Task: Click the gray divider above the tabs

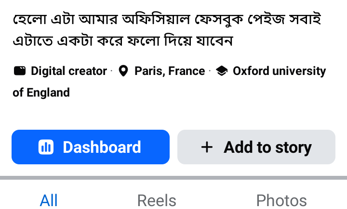Action: click(173, 178)
